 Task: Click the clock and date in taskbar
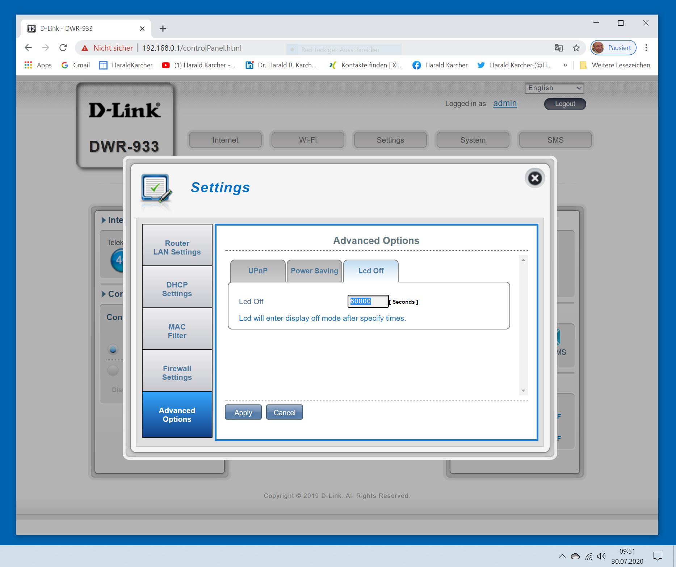pos(627,556)
